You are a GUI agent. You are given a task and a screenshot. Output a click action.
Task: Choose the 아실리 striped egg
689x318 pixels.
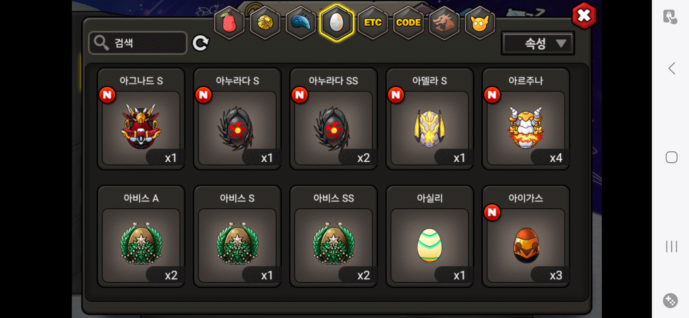pos(430,236)
